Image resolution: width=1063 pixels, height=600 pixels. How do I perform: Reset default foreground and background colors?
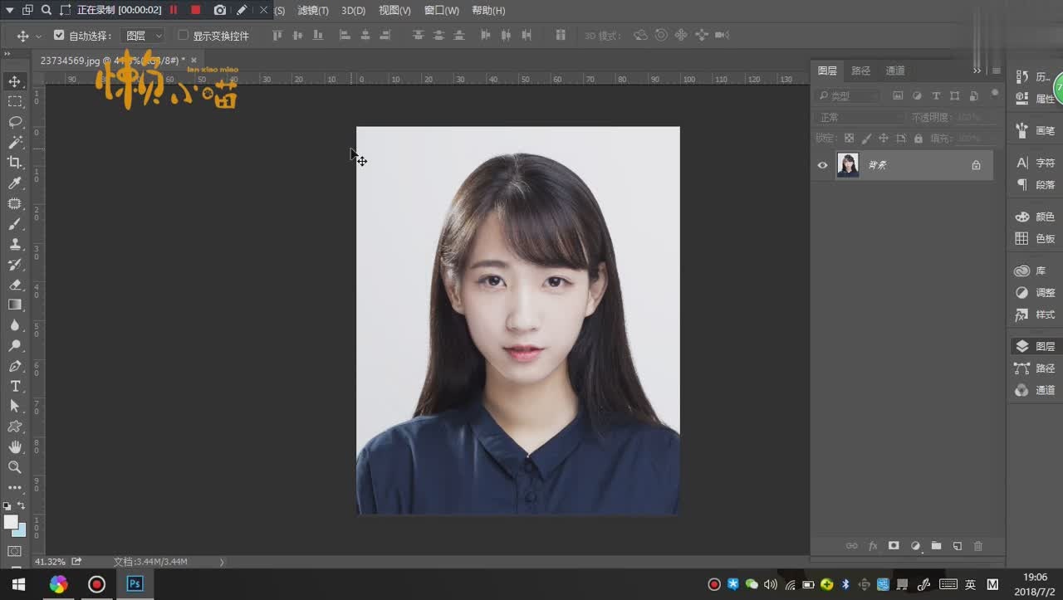pyautogui.click(x=7, y=505)
